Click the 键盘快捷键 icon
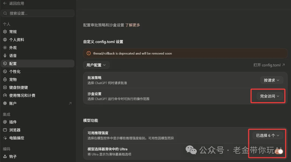291x162 pixels. point(5,87)
